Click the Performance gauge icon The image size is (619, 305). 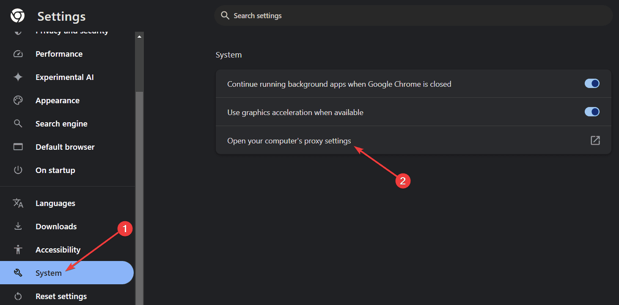18,54
